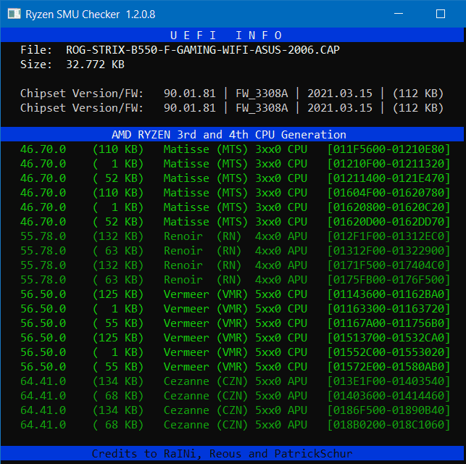The width and height of the screenshot is (466, 464).
Task: Click version '56.50.0' in the [01143600-01162BA0] row
Action: pyautogui.click(x=43, y=294)
